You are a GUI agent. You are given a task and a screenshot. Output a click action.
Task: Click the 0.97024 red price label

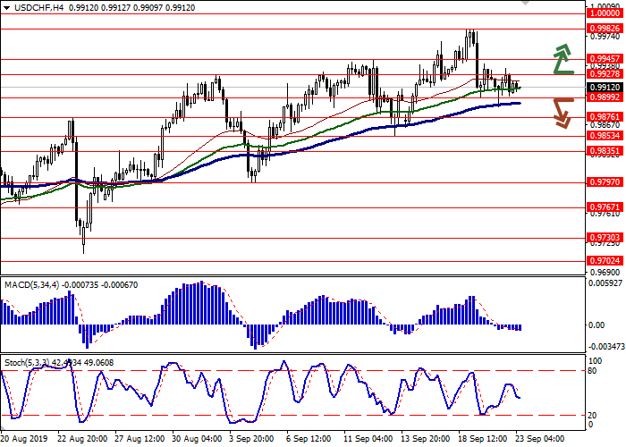[x=605, y=260]
